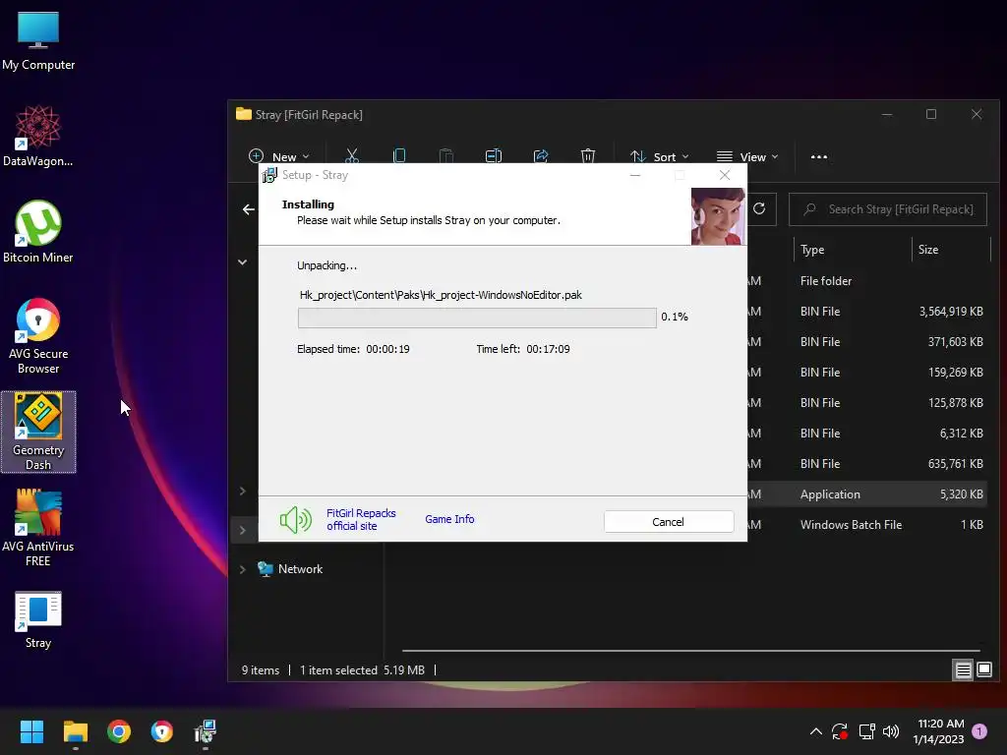Select the BIN File row sized 3,564,919 KB
Viewport: 1007px width, 755px height.
tap(867, 312)
